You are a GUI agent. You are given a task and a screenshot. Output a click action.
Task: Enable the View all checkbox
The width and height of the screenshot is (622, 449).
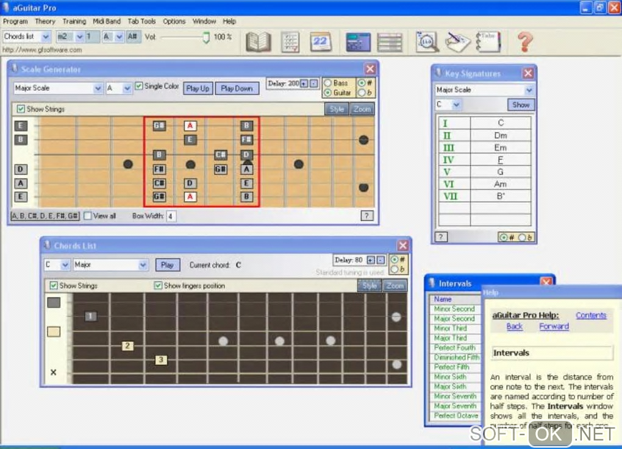(88, 216)
